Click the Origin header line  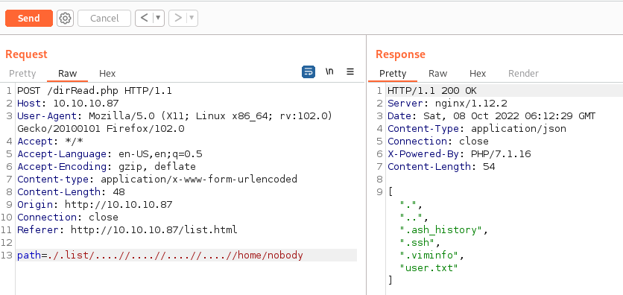[x=95, y=205]
